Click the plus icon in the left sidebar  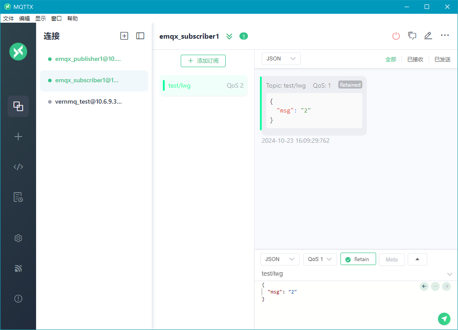point(18,137)
